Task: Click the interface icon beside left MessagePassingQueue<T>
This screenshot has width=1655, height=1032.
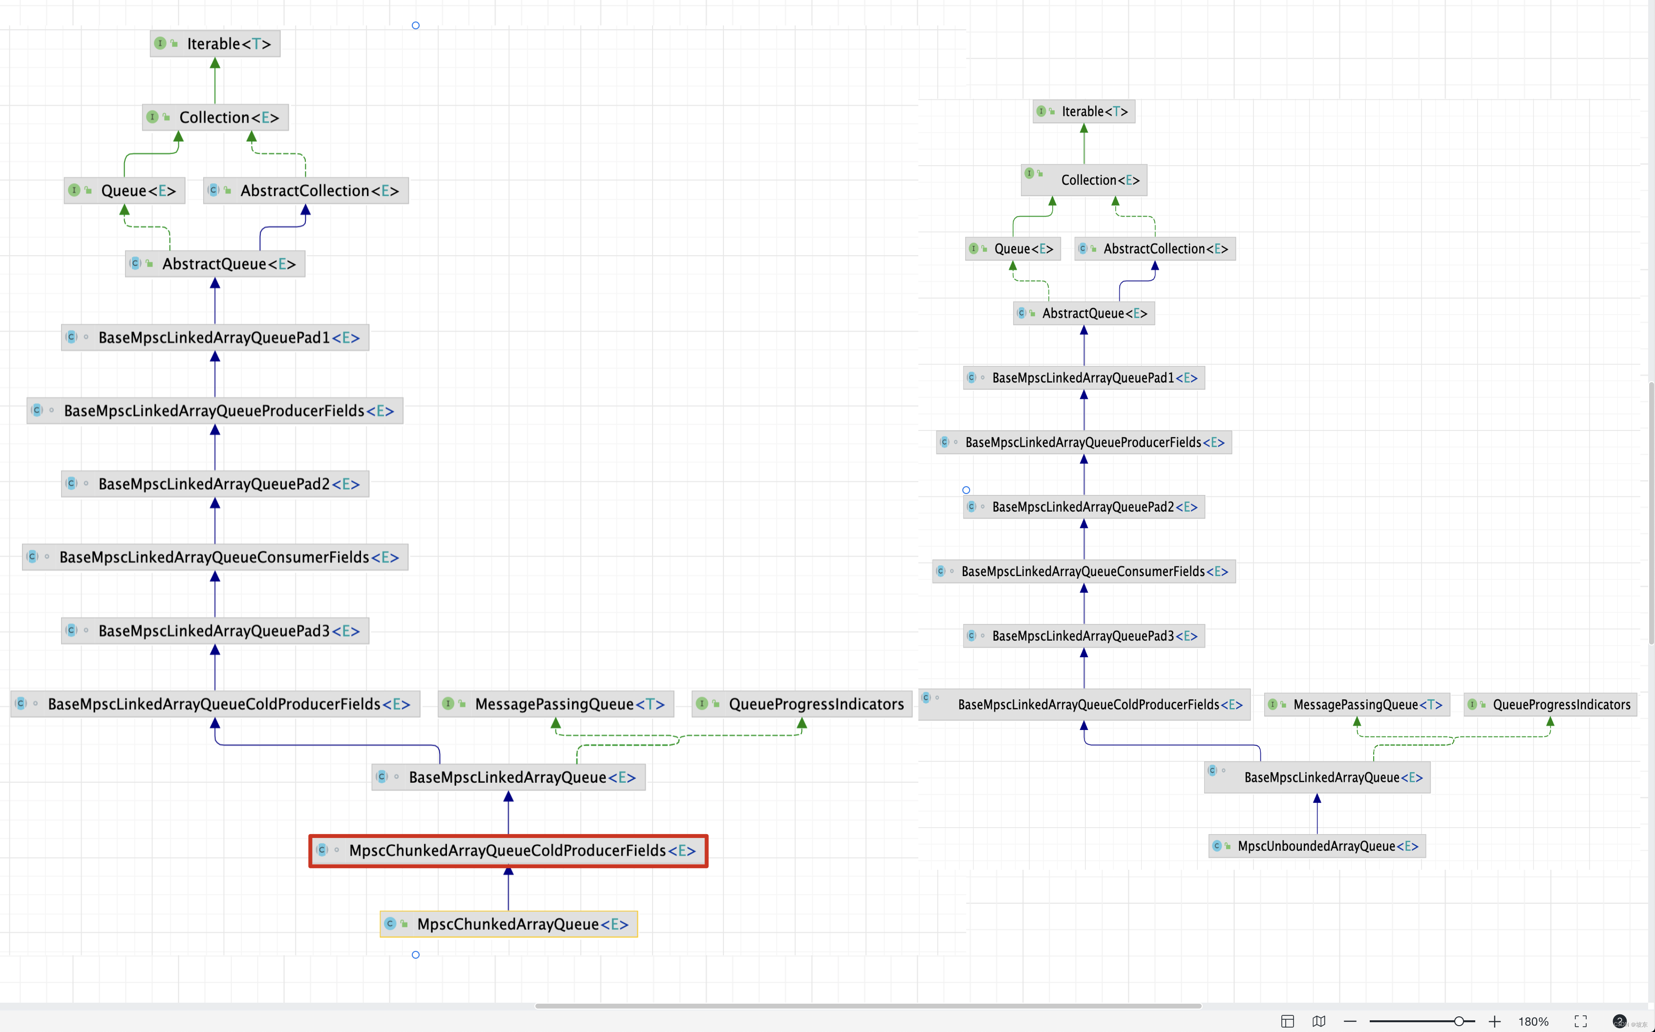Action: tap(448, 703)
